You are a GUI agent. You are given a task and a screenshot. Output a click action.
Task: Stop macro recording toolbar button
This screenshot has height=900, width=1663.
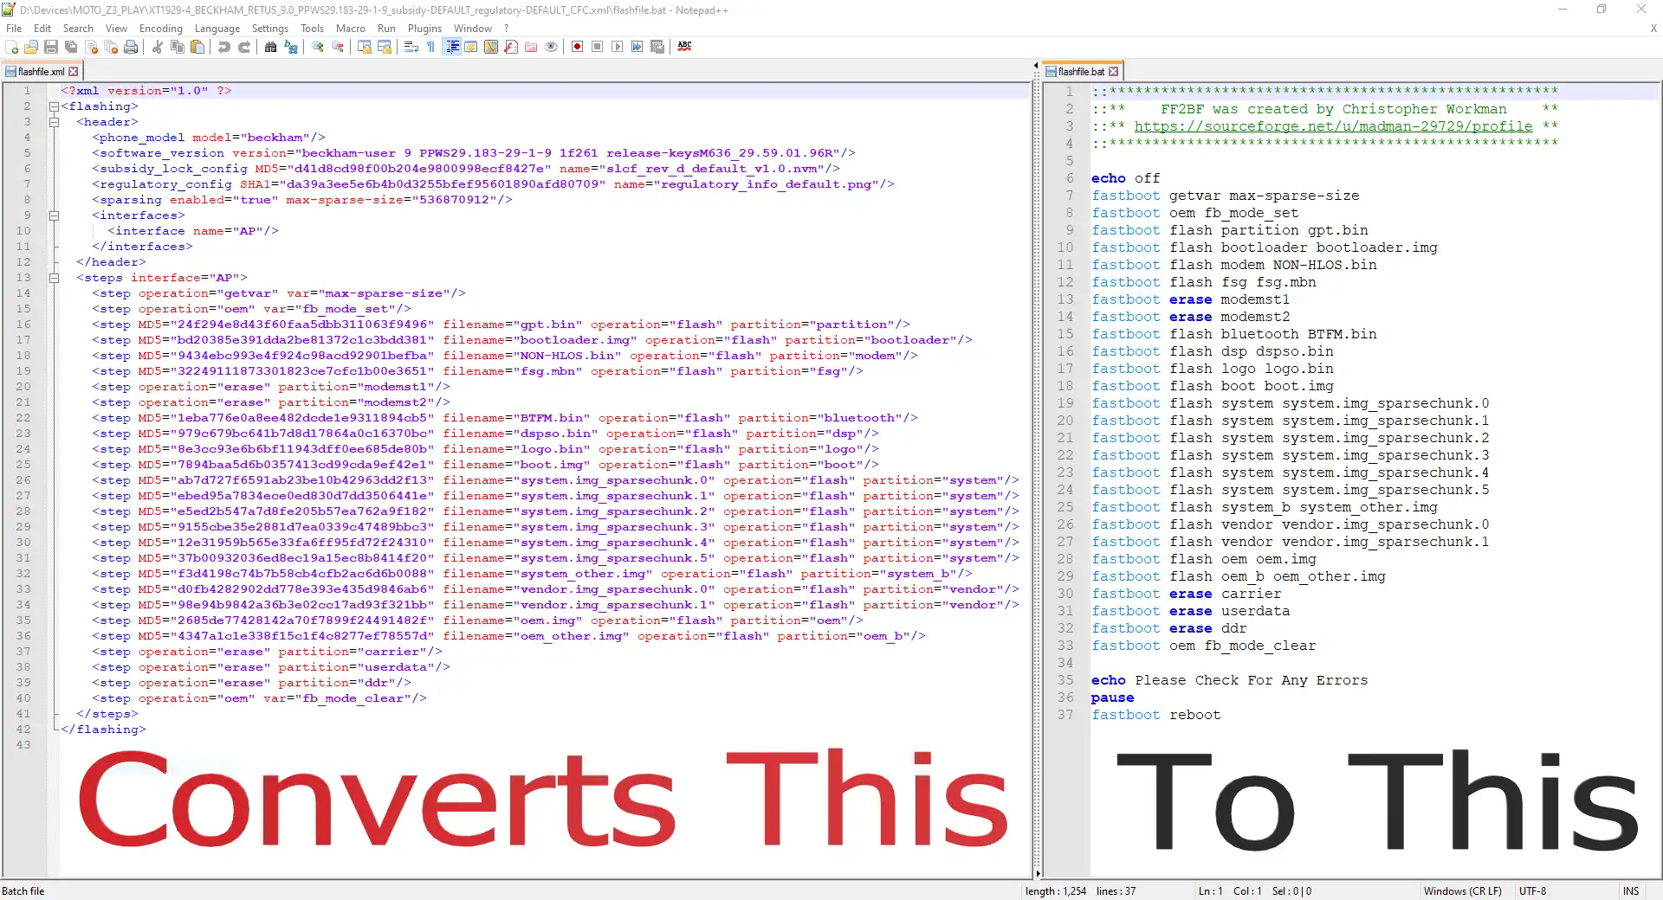pyautogui.click(x=598, y=47)
